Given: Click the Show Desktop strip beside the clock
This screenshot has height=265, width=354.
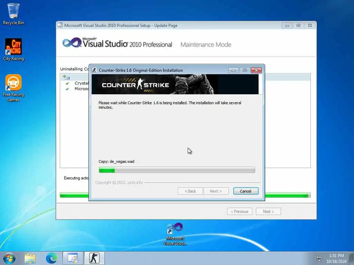Looking at the screenshot, I should coord(352,258).
